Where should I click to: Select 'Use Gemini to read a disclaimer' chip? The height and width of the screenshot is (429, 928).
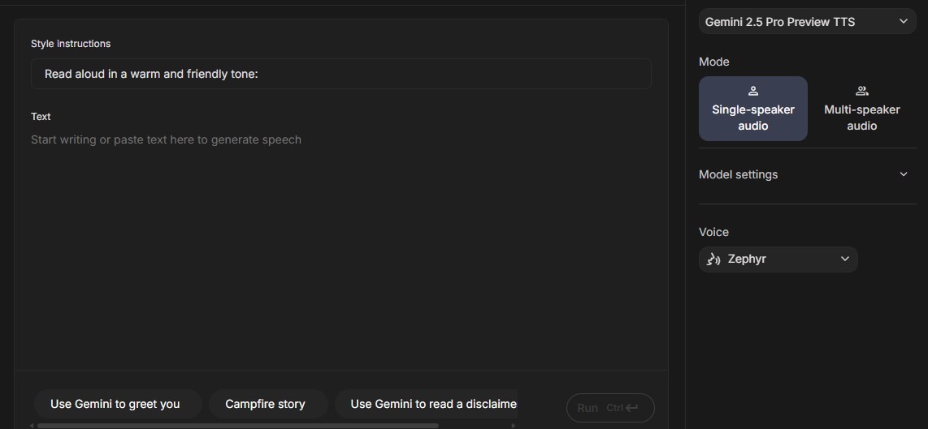coord(432,404)
